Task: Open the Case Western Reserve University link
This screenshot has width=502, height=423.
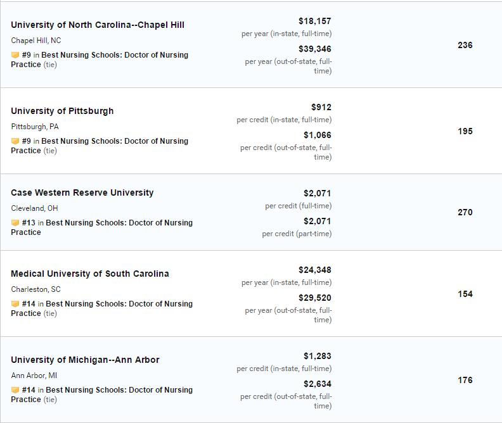Action: click(82, 193)
